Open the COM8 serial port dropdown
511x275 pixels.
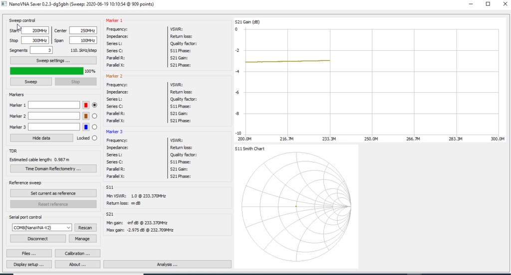42,228
